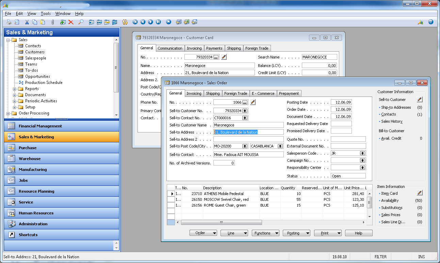Open Campaign No. lookup arrow

click(363, 160)
